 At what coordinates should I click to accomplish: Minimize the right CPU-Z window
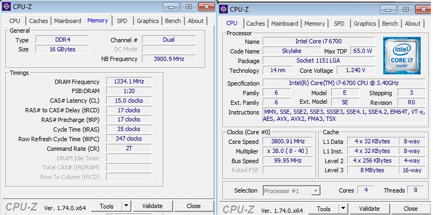(389, 10)
